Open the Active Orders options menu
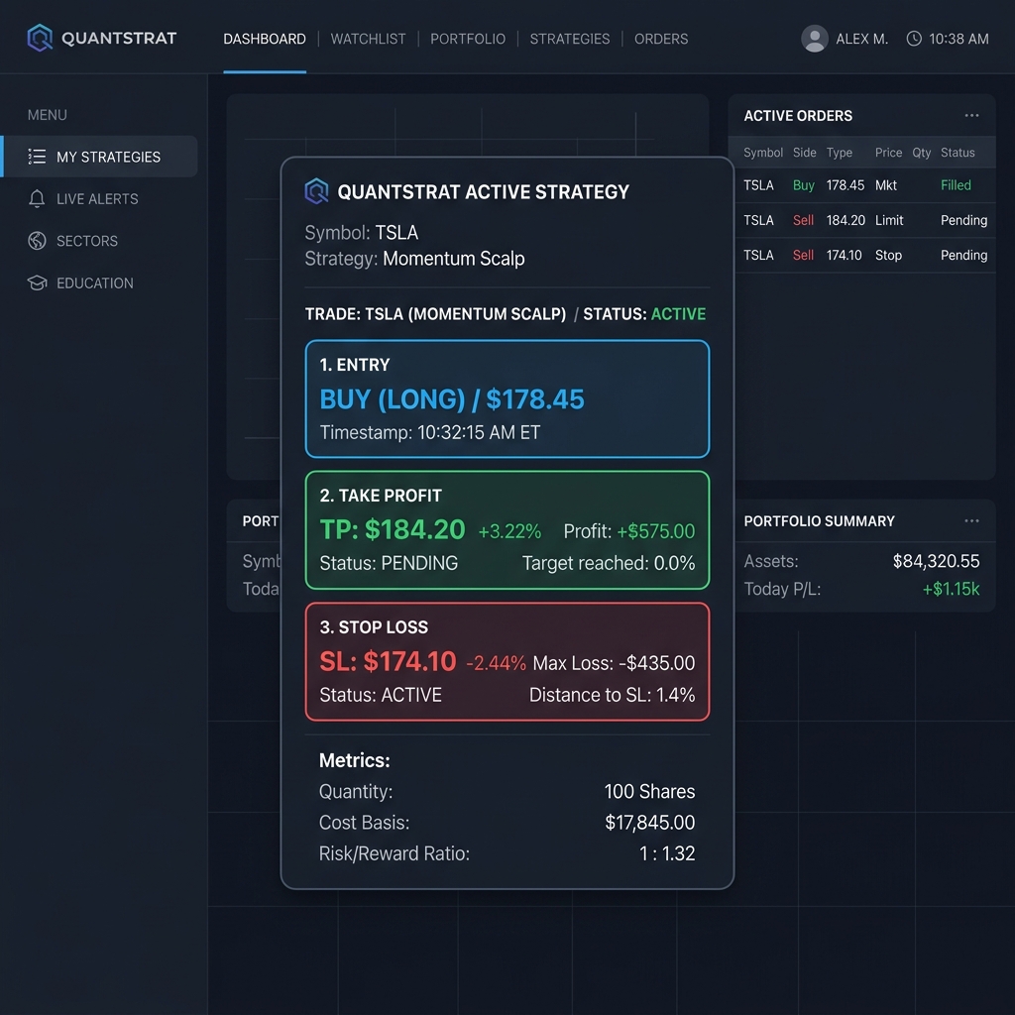The height and width of the screenshot is (1015, 1015). (971, 115)
